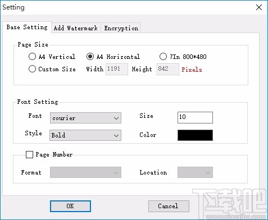Open the page number Format dropdown
Viewport: 268px width, 220px height.
tap(85, 172)
